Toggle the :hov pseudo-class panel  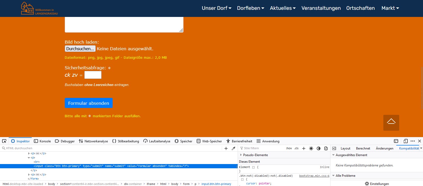click(289, 148)
